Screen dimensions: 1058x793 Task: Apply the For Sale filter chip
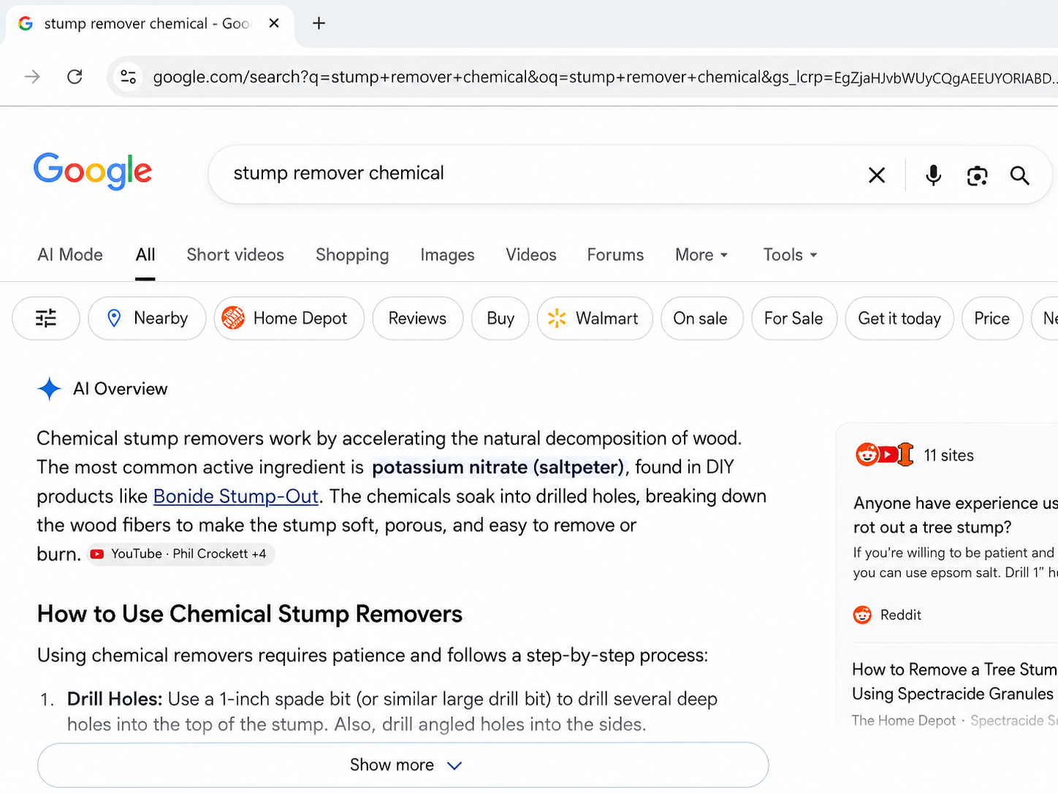[x=794, y=318]
